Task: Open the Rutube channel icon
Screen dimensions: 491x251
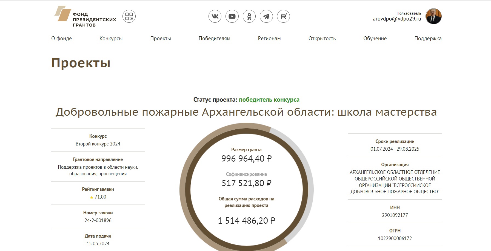Action: point(283,16)
